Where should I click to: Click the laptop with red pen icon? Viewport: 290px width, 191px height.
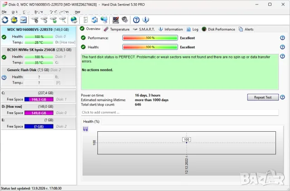click(116, 20)
